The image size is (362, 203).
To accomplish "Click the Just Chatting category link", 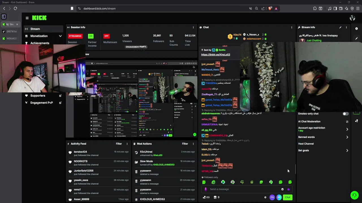I will (314, 41).
